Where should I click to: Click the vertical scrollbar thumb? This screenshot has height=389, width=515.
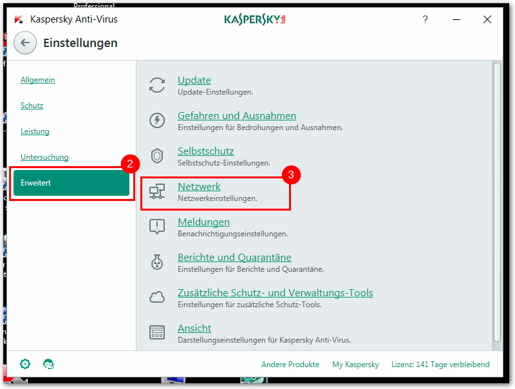[x=497, y=202]
